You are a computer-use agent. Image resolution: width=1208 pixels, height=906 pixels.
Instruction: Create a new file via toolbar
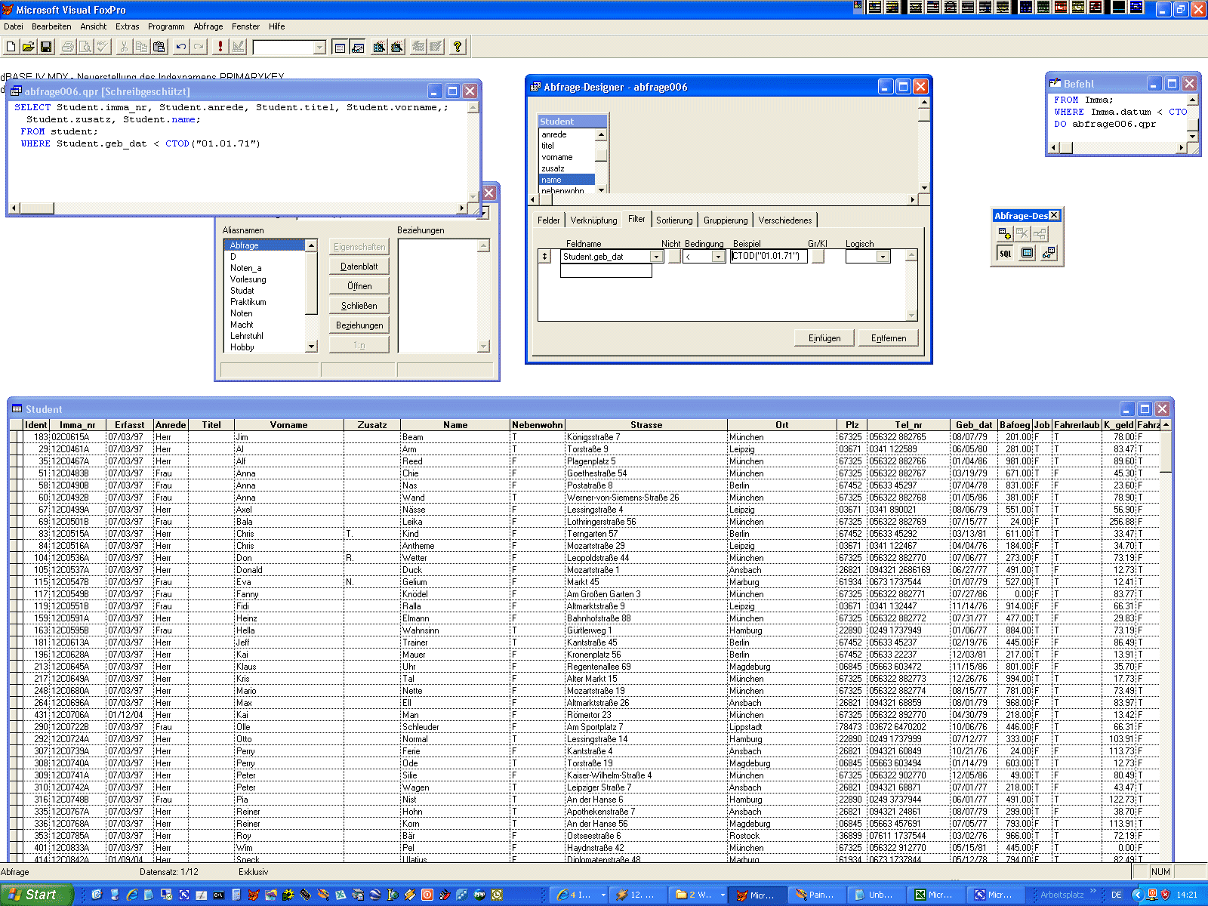11,47
